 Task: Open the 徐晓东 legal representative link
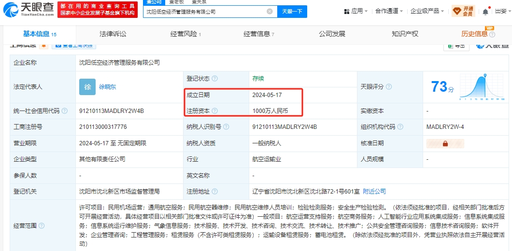click(107, 87)
